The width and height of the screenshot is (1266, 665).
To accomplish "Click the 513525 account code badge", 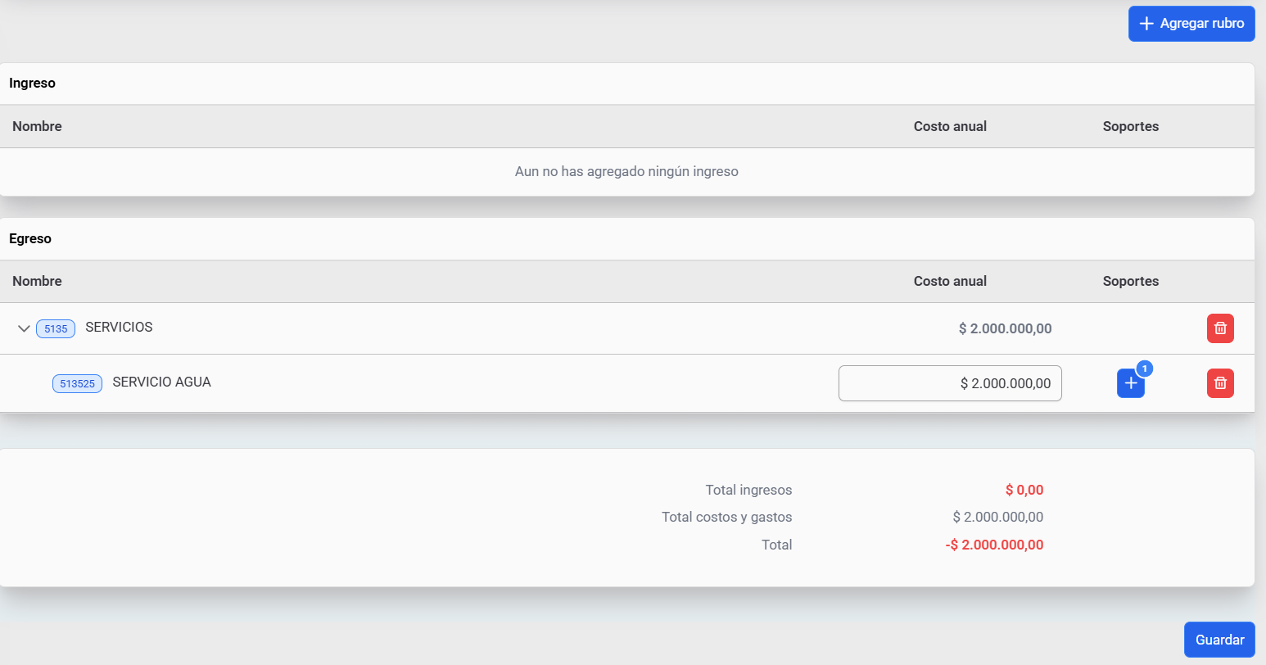I will [x=77, y=383].
